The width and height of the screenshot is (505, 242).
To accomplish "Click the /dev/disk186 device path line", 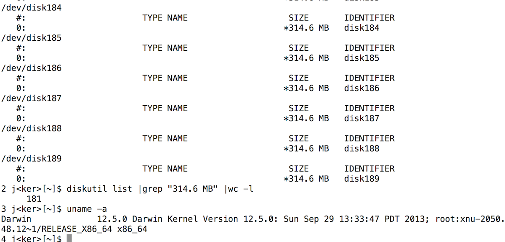I will coord(32,68).
